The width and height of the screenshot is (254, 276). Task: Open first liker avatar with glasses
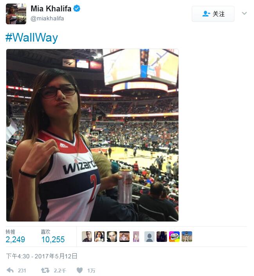(87, 236)
